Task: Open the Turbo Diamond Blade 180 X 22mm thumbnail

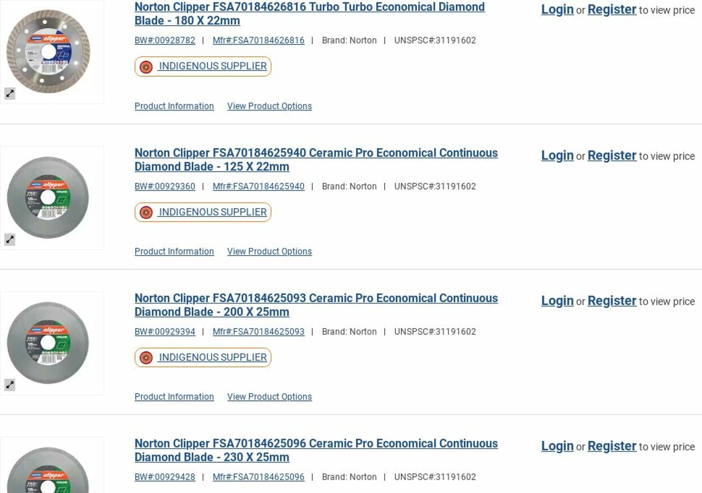Action: coord(48,52)
